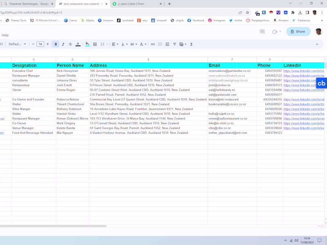The image size is (327, 245).
Task: Apply strikethrough formatting
Action: [70, 44]
